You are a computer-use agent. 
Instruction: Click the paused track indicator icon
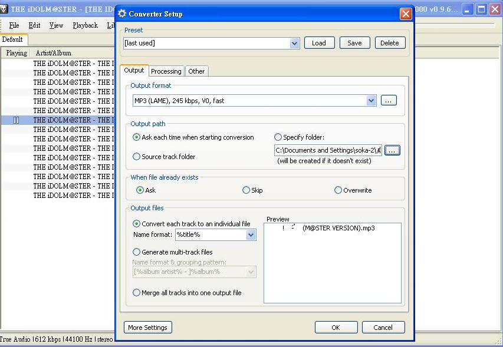pos(17,120)
